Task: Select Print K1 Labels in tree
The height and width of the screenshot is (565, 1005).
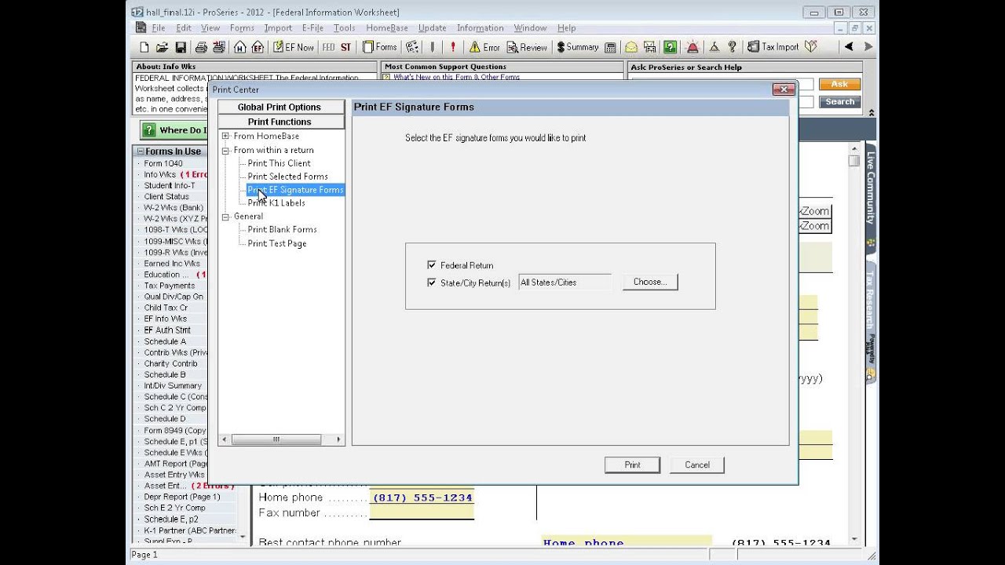Action: (x=276, y=202)
